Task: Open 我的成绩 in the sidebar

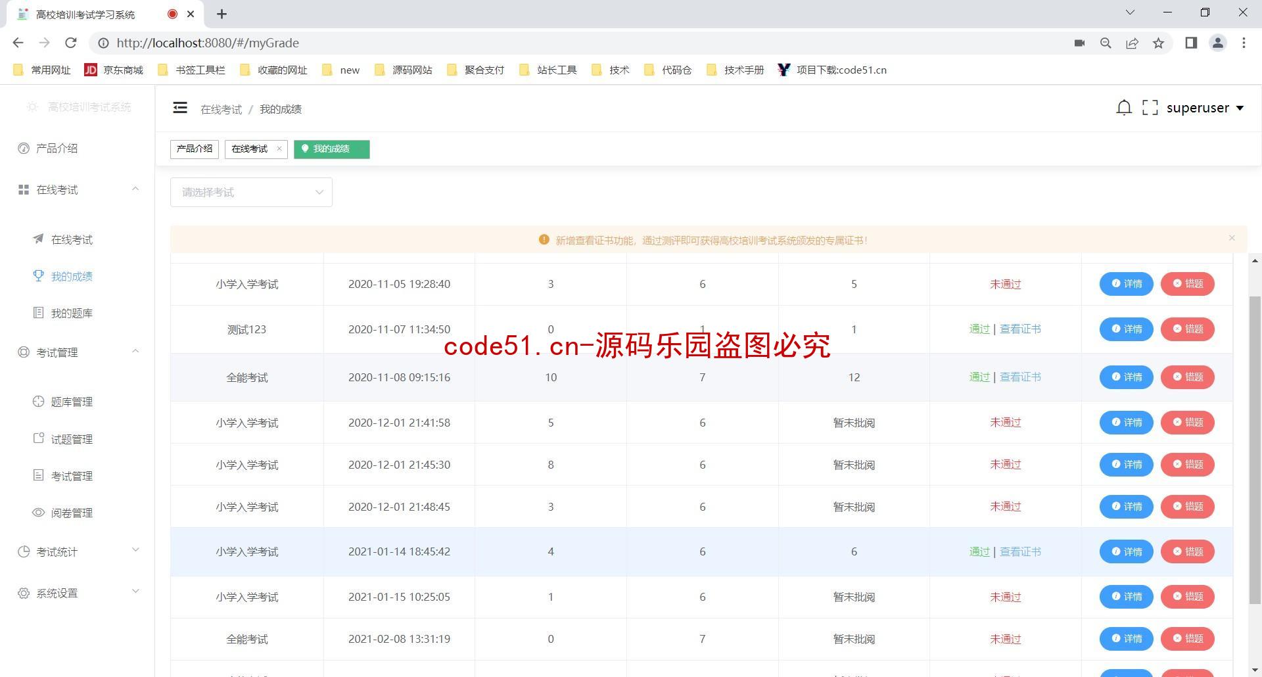Action: pos(78,277)
